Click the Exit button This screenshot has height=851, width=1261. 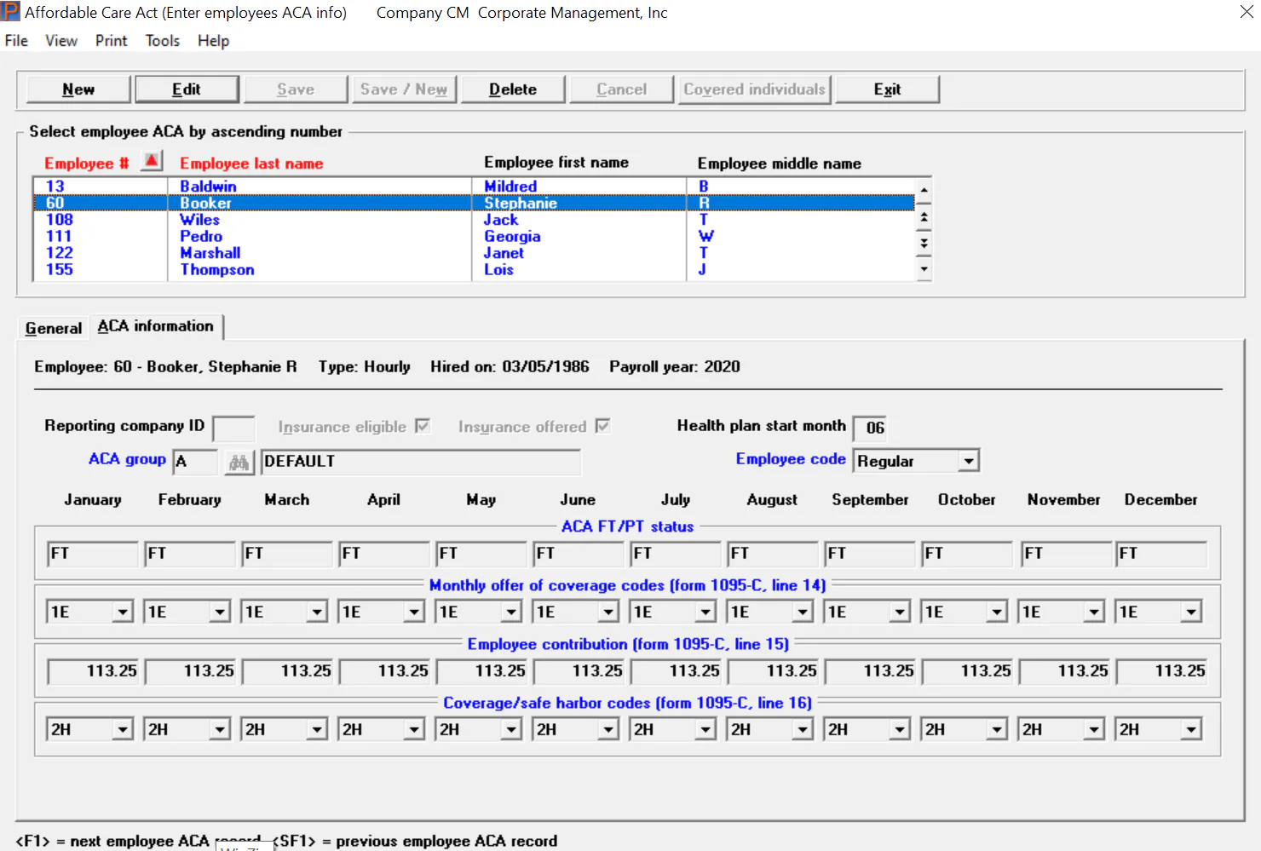click(x=887, y=89)
